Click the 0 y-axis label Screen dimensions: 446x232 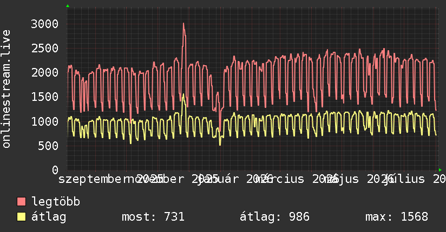coord(55,170)
